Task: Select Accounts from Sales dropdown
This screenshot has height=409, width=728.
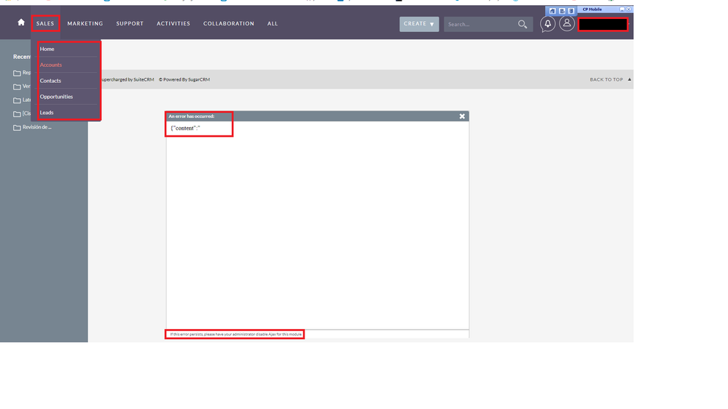Action: pyautogui.click(x=51, y=65)
